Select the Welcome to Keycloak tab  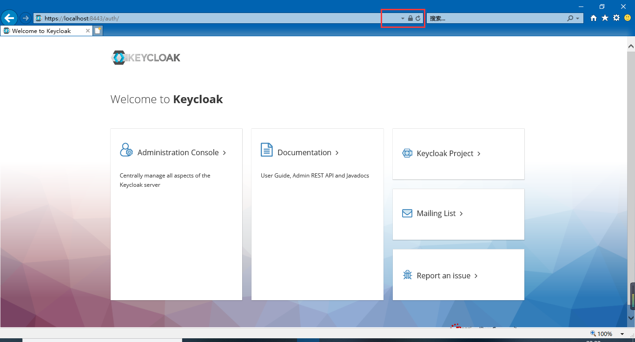[x=44, y=30]
